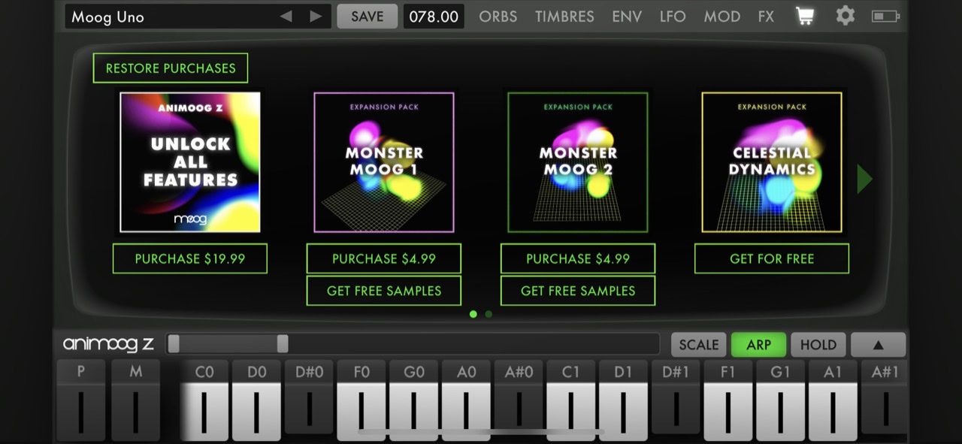Get free samples for Monster Moog 1
This screenshot has width=962, height=444.
pos(384,291)
